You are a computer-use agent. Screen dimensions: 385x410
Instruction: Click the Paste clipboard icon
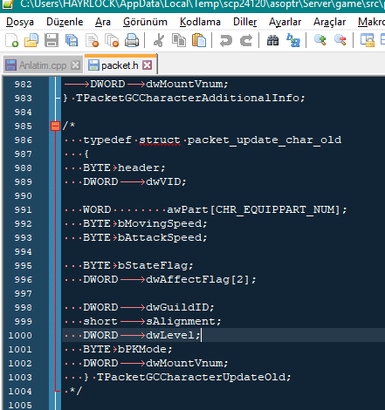[x=199, y=40]
